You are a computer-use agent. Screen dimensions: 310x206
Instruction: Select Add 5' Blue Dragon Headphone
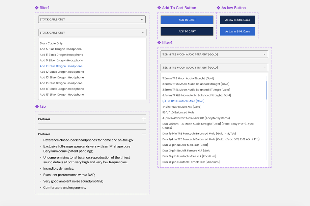(x=61, y=49)
